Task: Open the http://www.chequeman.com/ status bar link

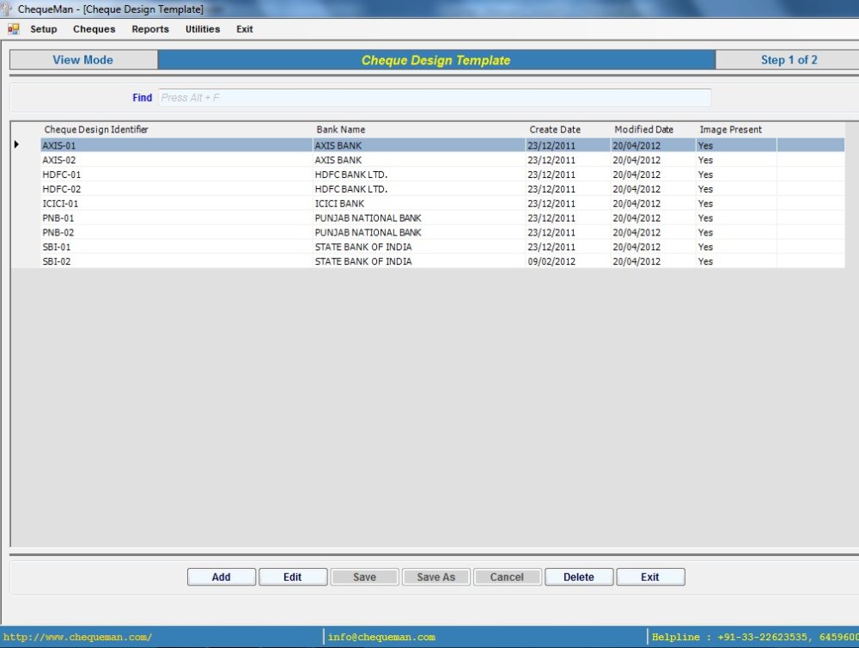Action: point(77,637)
